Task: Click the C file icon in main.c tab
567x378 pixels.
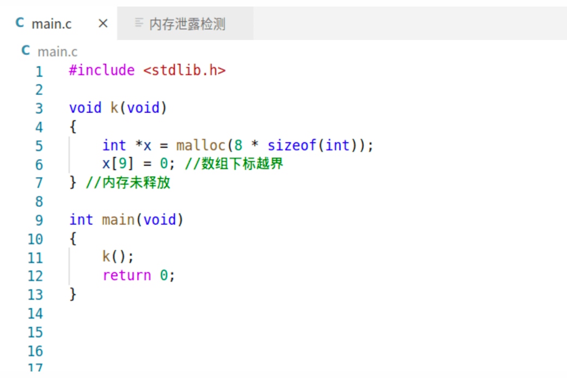Action: pos(20,23)
